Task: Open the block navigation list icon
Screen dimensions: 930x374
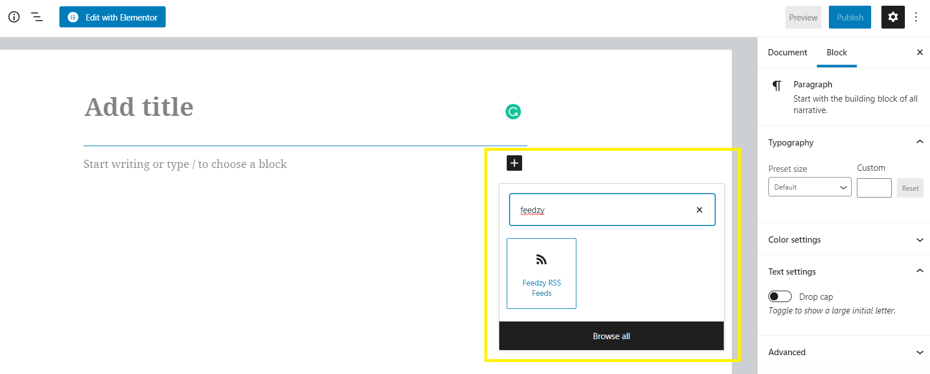Action: 37,17
